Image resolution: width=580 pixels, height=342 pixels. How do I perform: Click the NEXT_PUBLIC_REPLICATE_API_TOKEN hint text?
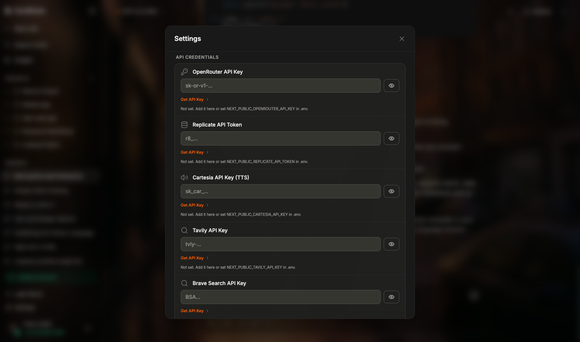coord(244,162)
